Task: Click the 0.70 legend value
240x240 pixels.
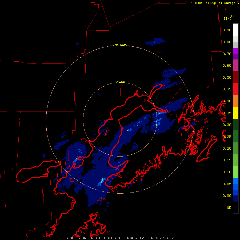Action: tap(227, 54)
